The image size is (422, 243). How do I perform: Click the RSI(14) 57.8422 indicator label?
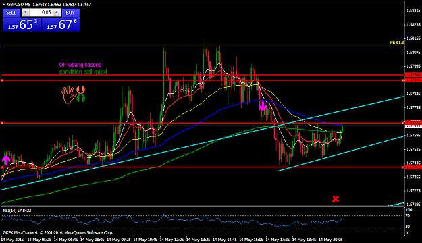tap(17, 211)
